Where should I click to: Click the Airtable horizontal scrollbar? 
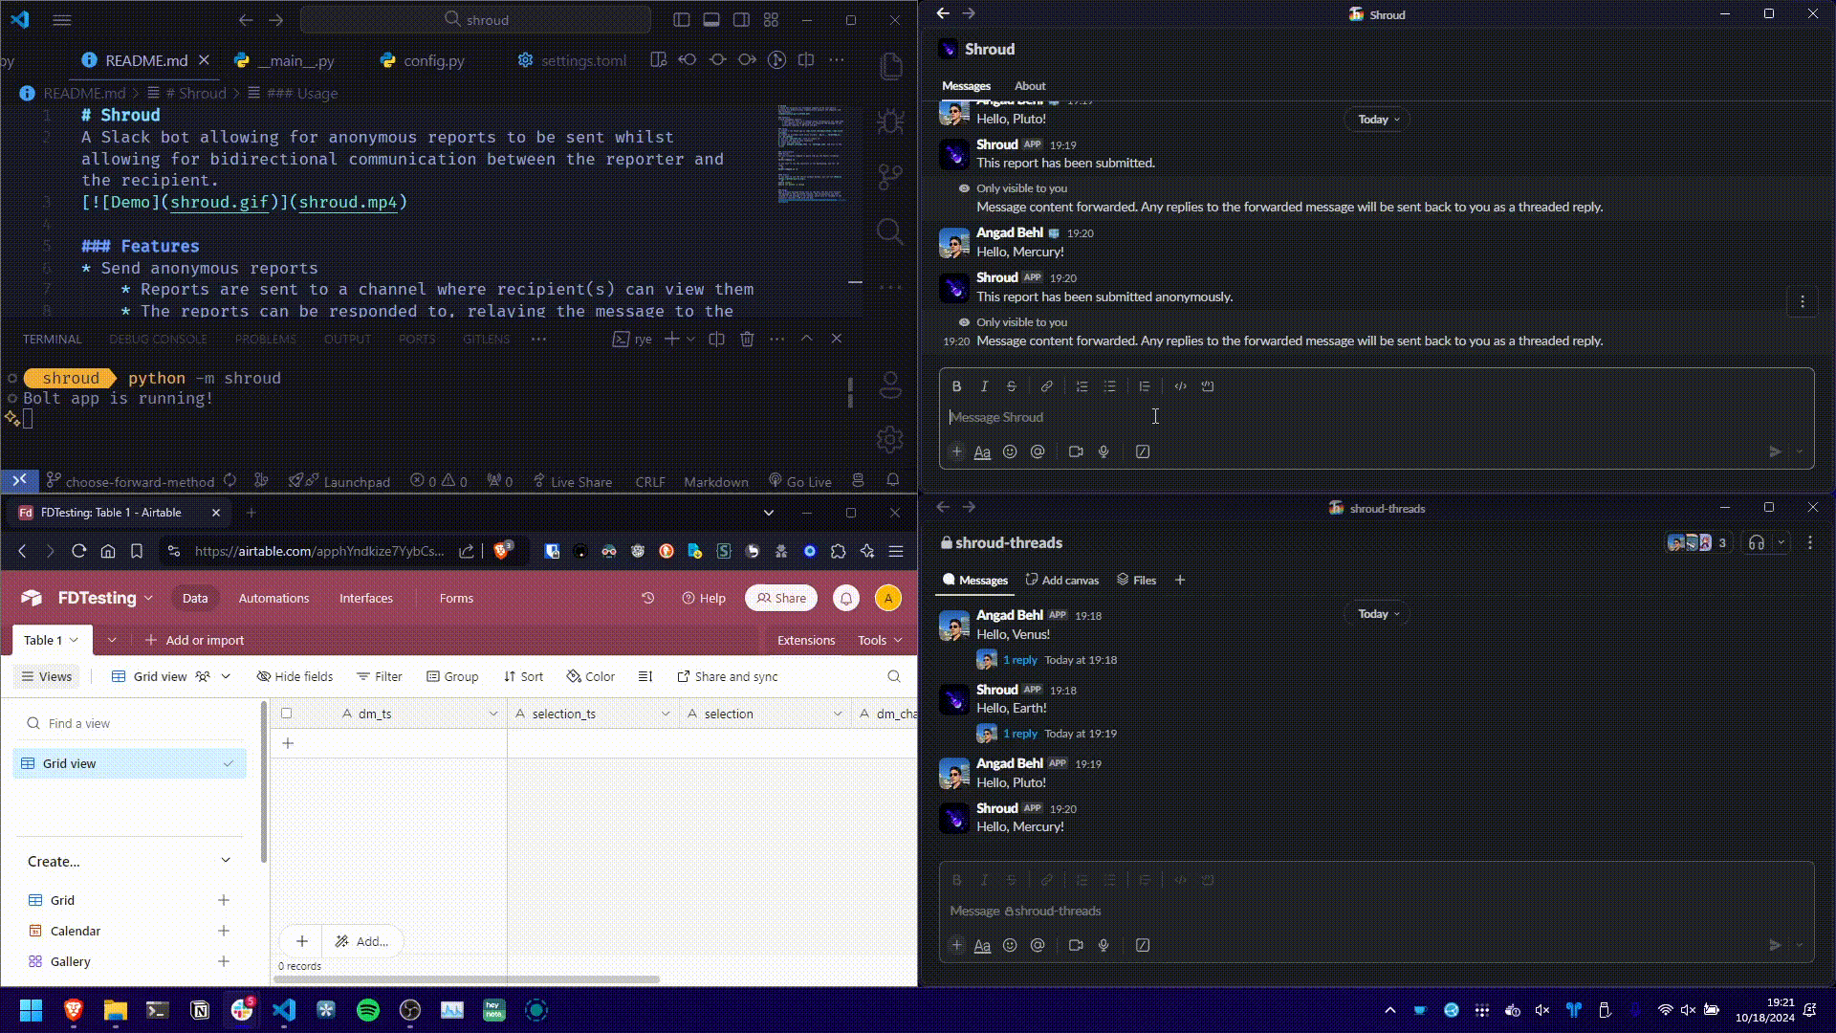click(467, 979)
